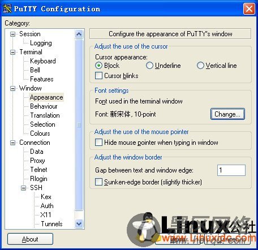Open the Keyboard category
The image size is (258, 250).
[43, 61]
